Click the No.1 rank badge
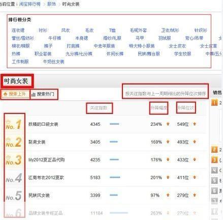223x220 pixels. pyautogui.click(x=14, y=124)
